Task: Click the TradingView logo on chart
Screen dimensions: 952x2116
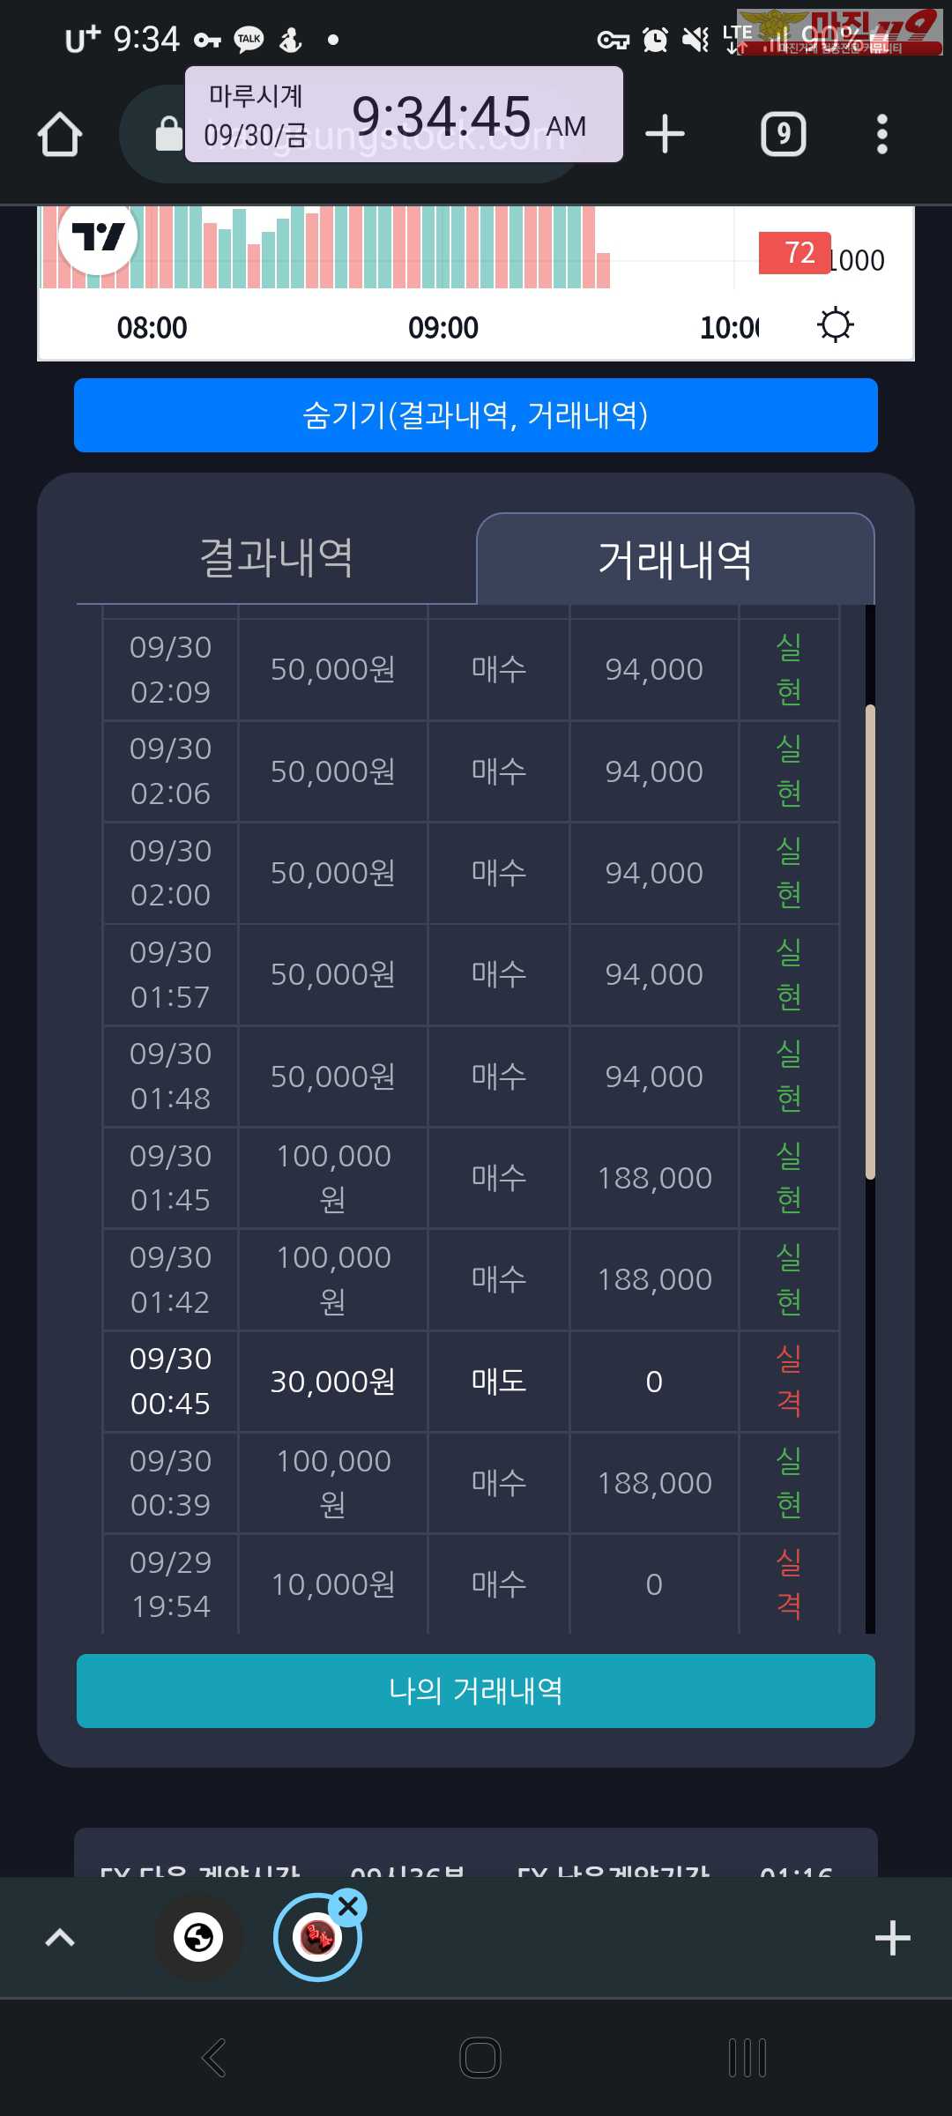Action: pos(98,236)
